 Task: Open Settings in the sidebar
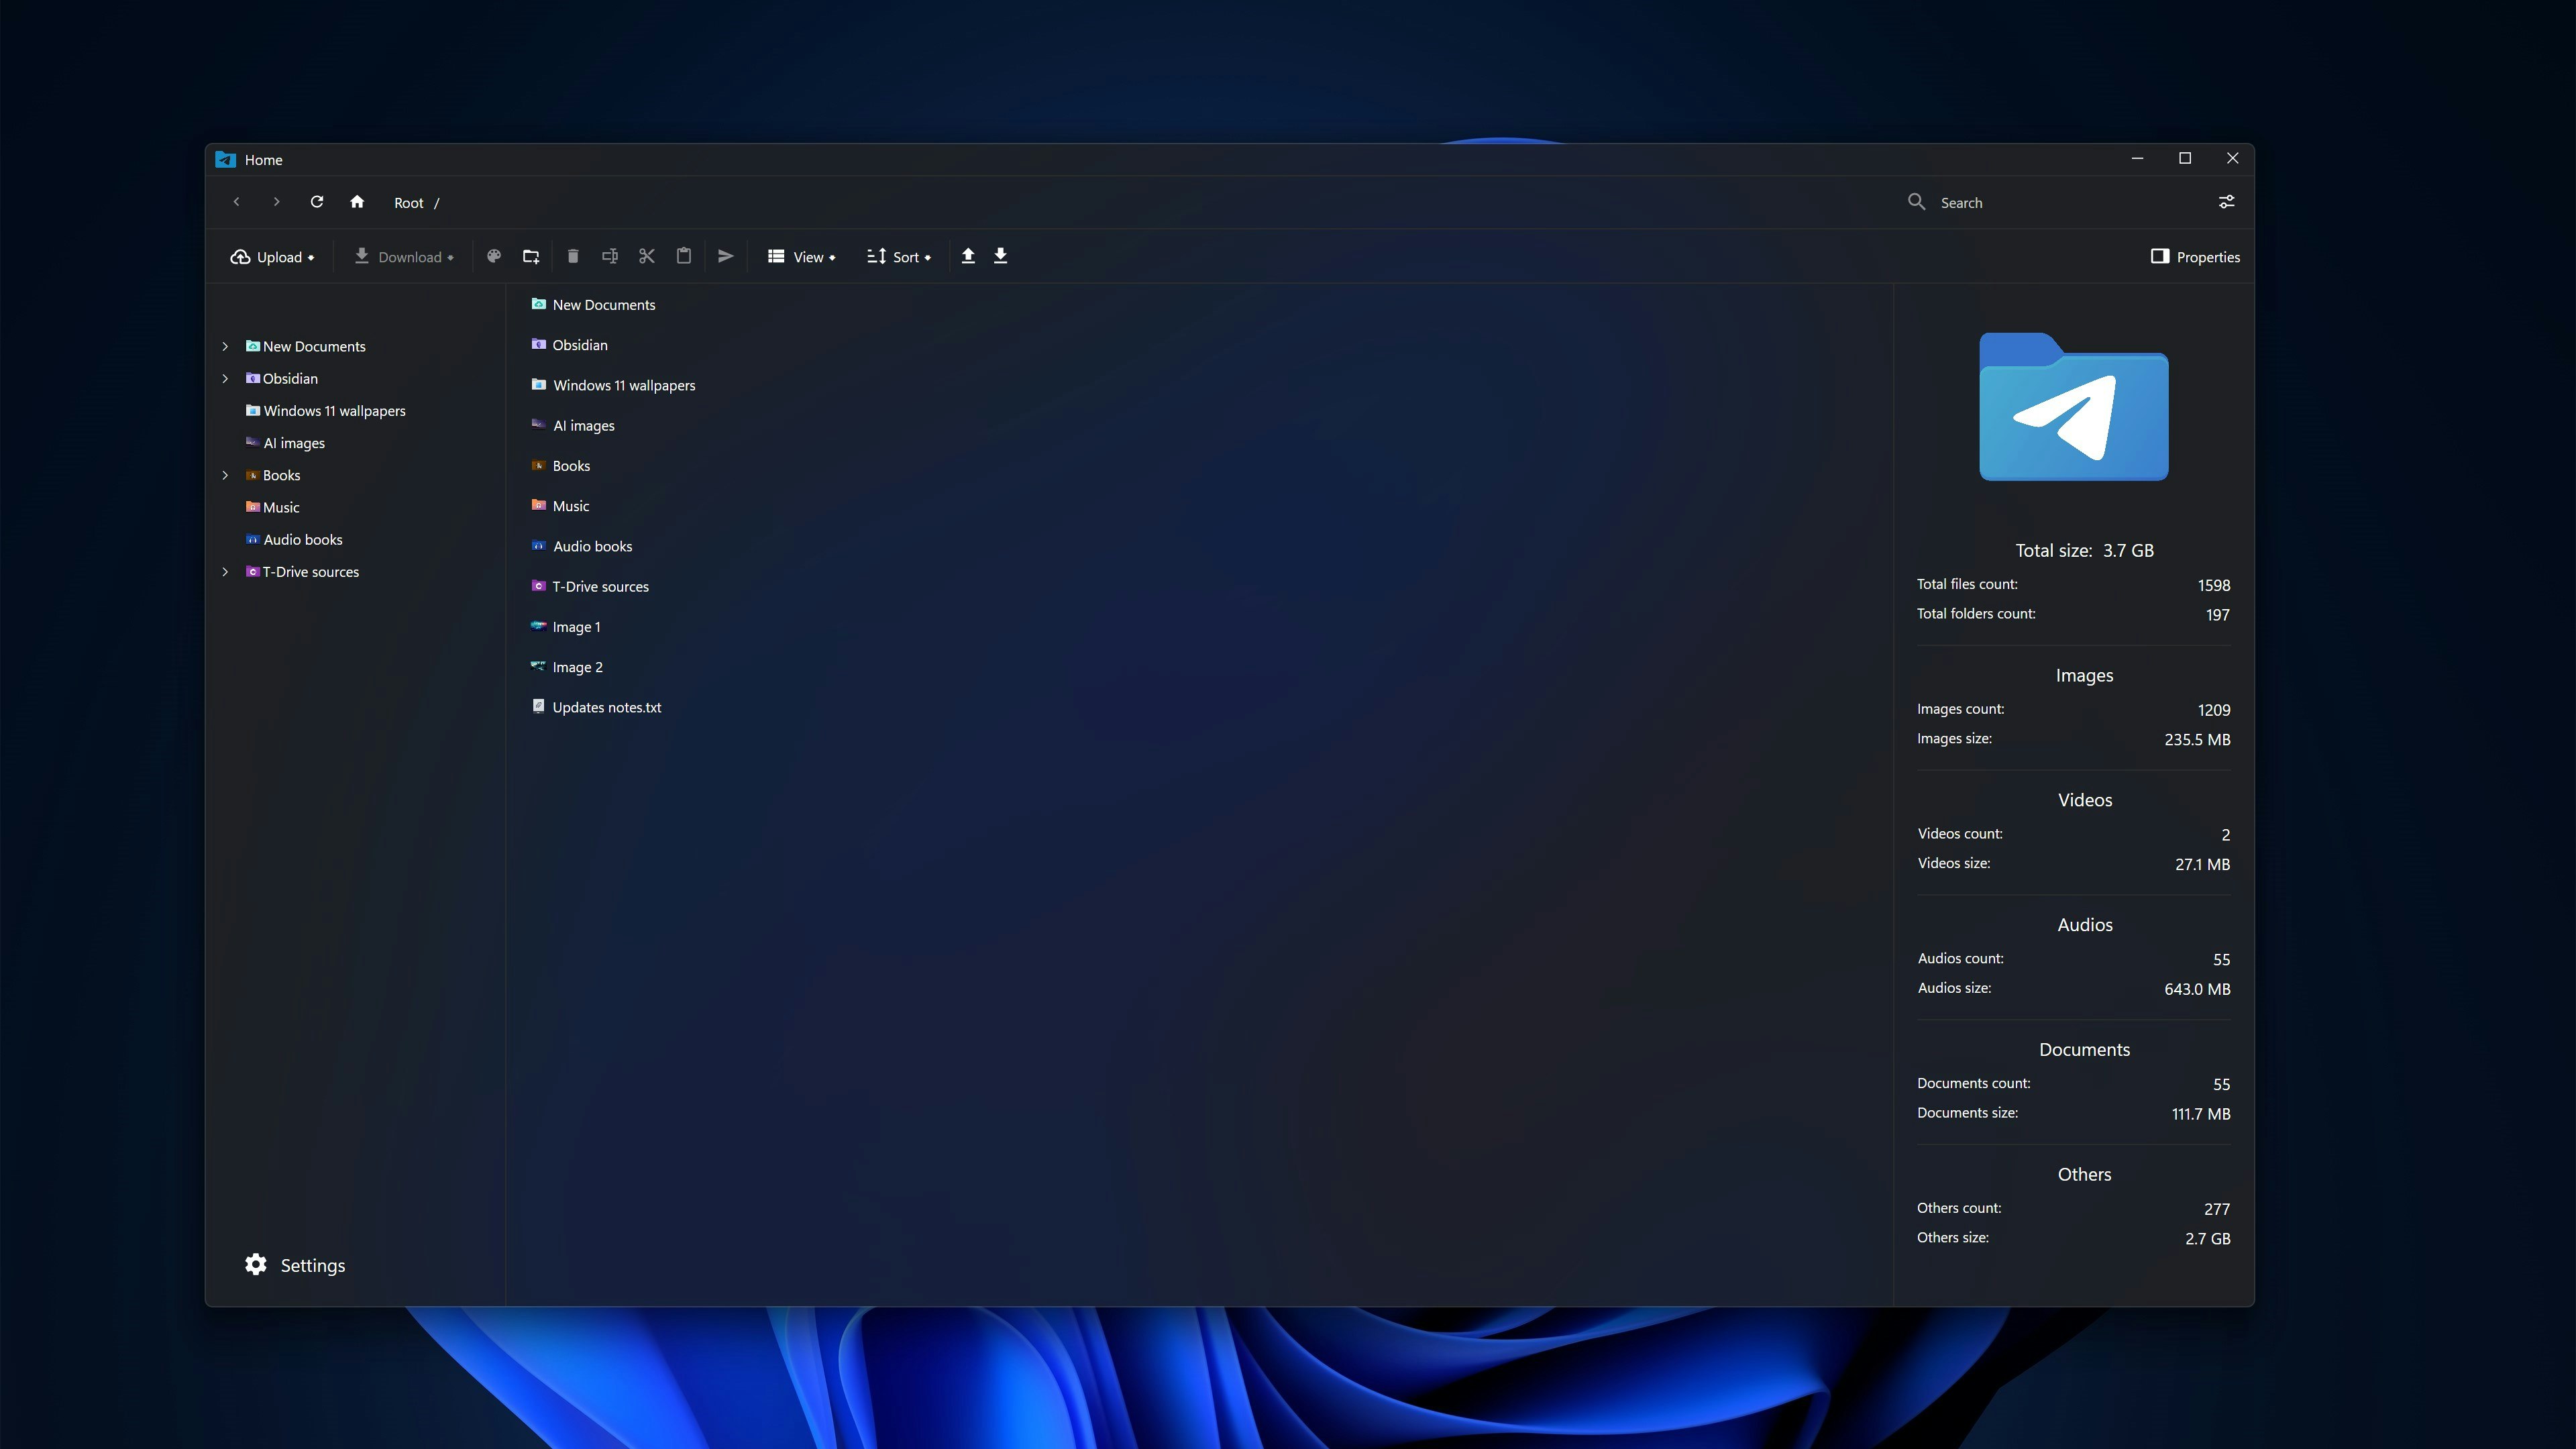point(295,1265)
